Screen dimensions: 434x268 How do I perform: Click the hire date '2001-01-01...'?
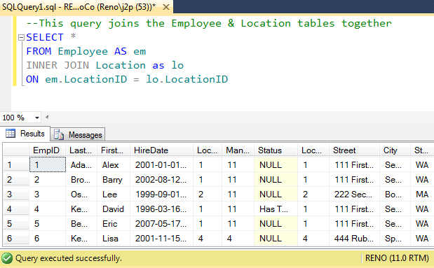162,165
